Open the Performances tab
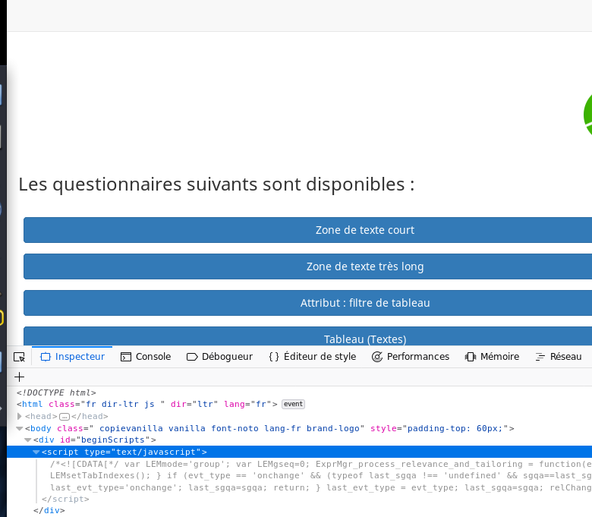 pos(411,357)
